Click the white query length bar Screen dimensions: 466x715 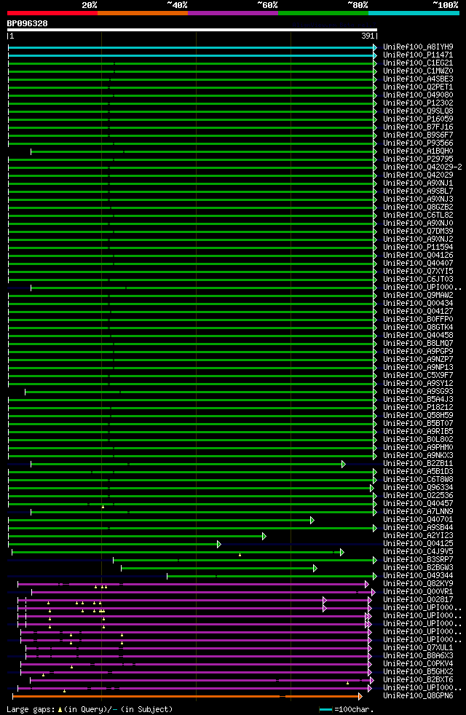click(x=192, y=30)
